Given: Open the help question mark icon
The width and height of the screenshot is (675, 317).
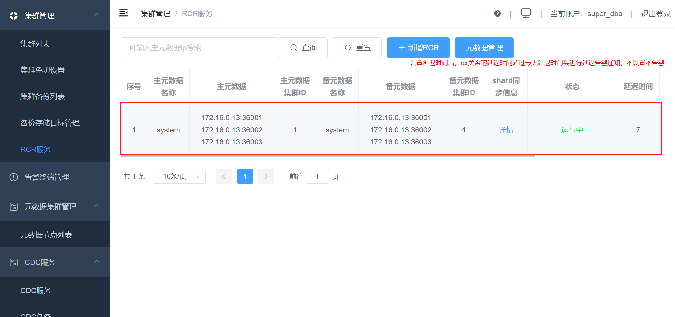Looking at the screenshot, I should [x=497, y=13].
